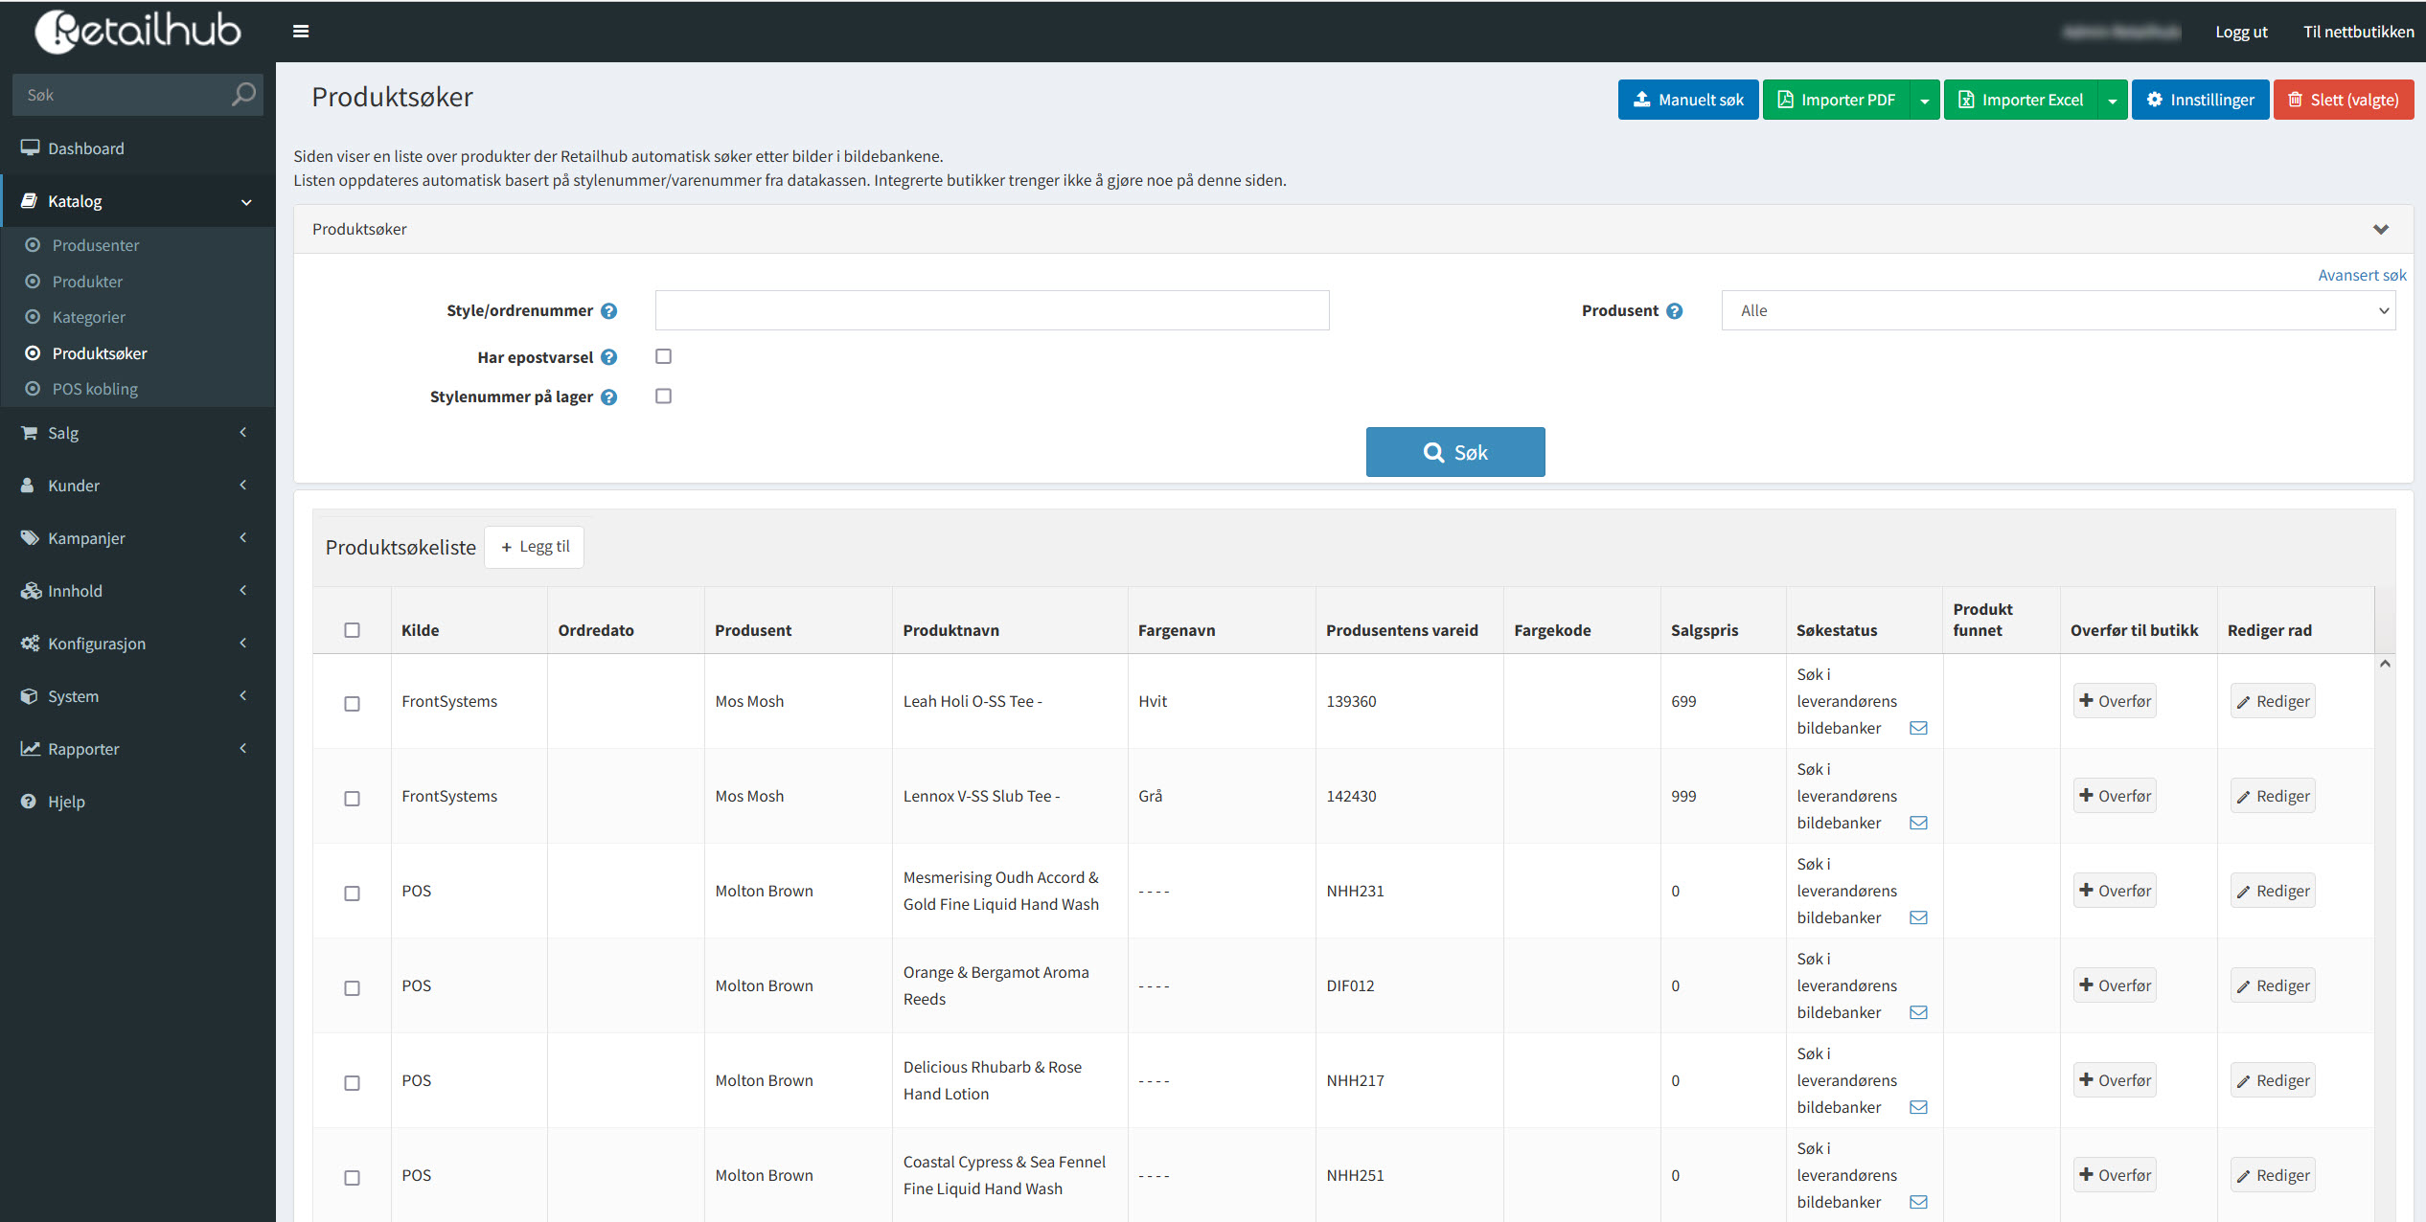The height and width of the screenshot is (1222, 2426).
Task: Expand the Innhold sidebar section
Action: click(x=138, y=591)
